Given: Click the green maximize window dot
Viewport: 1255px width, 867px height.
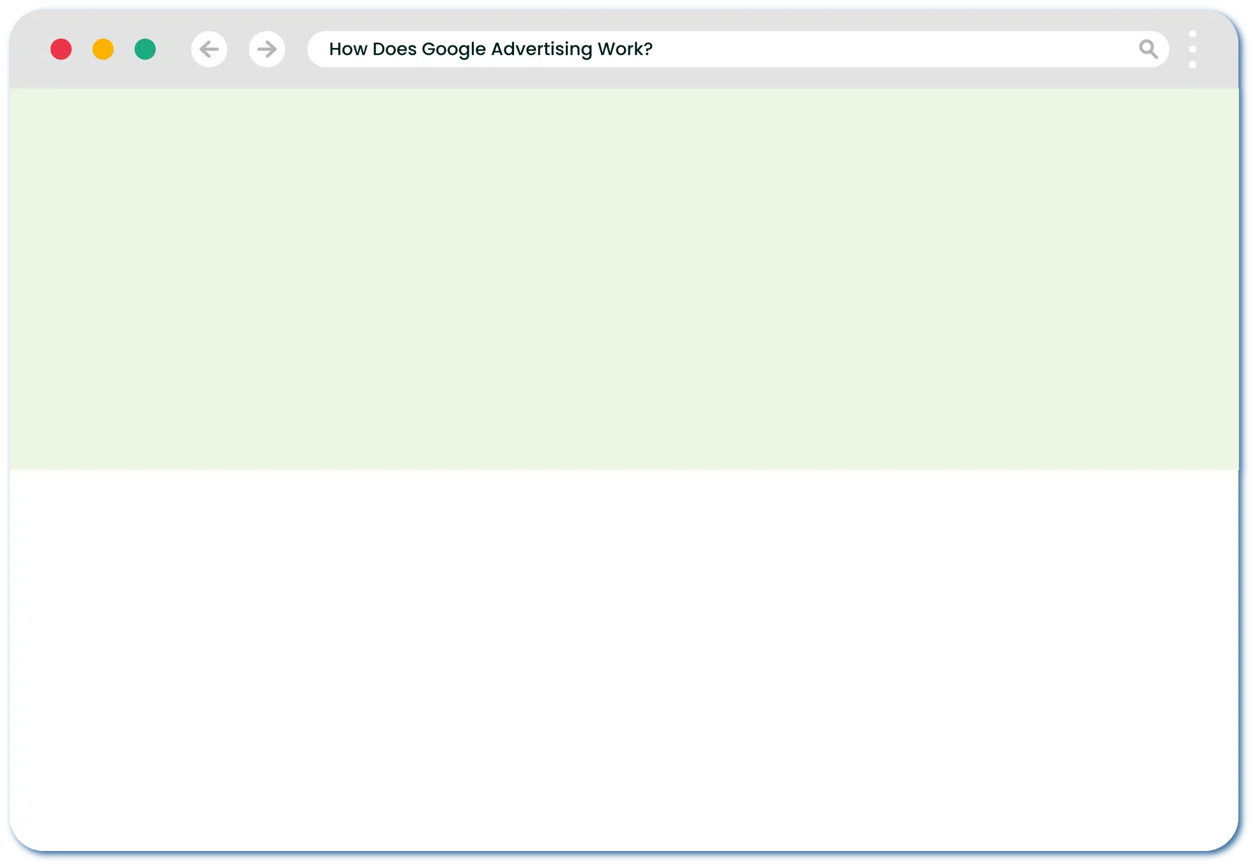Looking at the screenshot, I should tap(145, 49).
